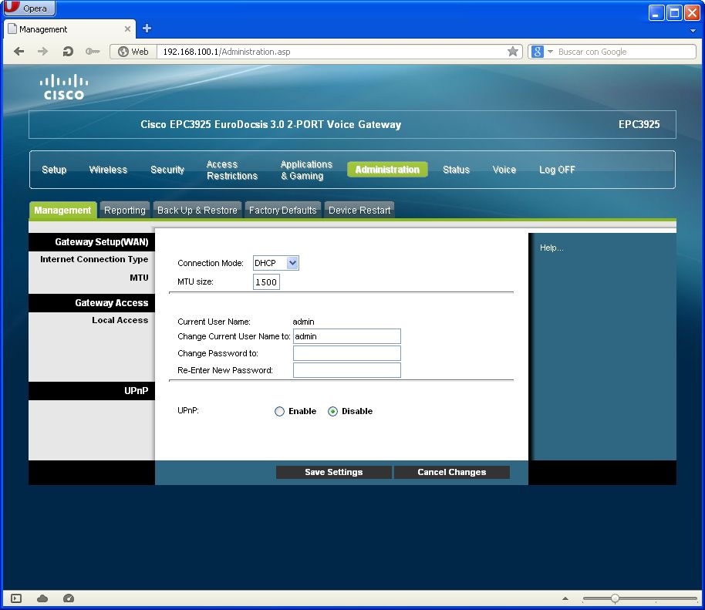Adjust the zoom slider handle

click(615, 598)
